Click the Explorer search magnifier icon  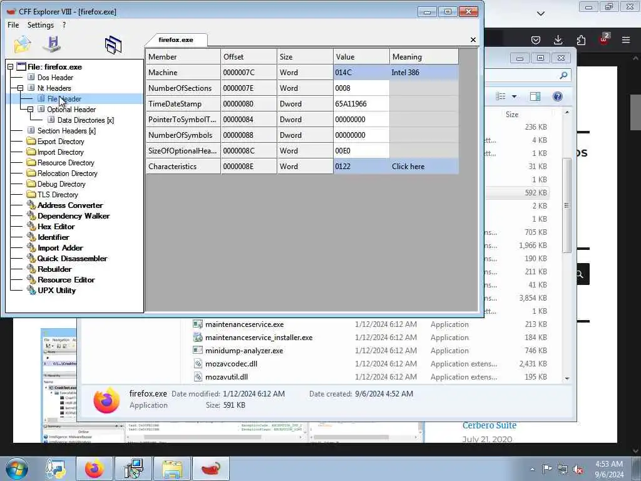(563, 75)
